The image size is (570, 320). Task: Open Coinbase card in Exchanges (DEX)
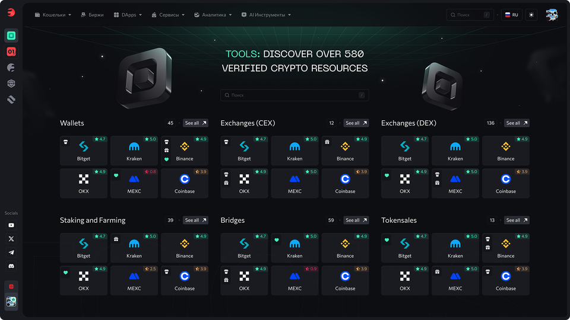coord(506,183)
